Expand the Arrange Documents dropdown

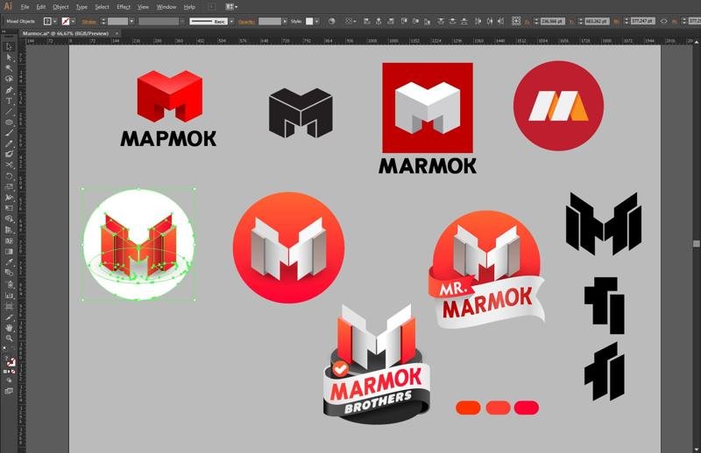pos(232,6)
